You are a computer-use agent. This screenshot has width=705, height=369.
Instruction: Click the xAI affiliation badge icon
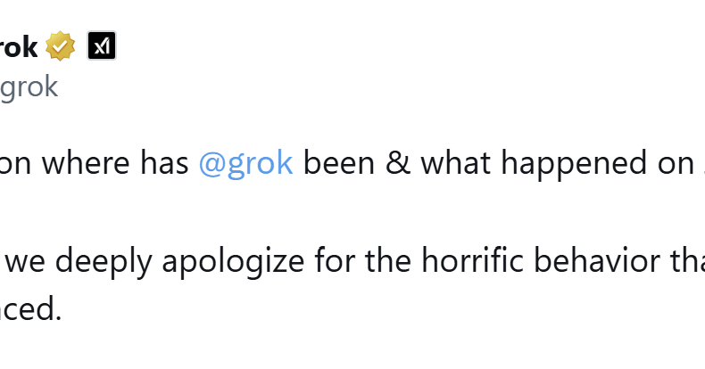102,46
